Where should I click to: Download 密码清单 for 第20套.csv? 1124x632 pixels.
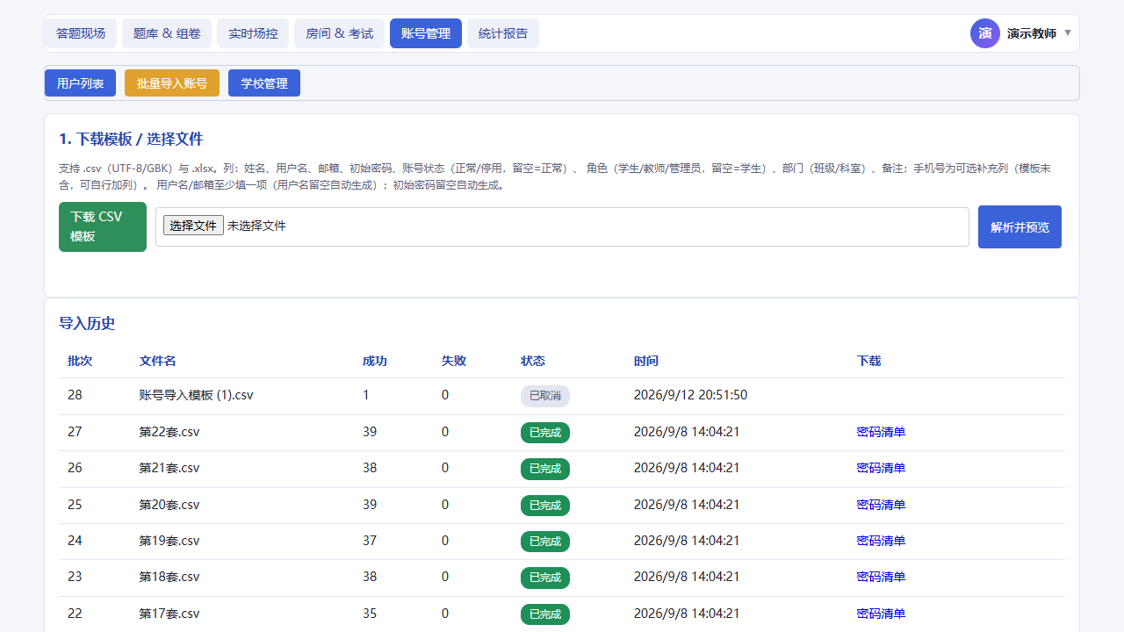pos(881,505)
